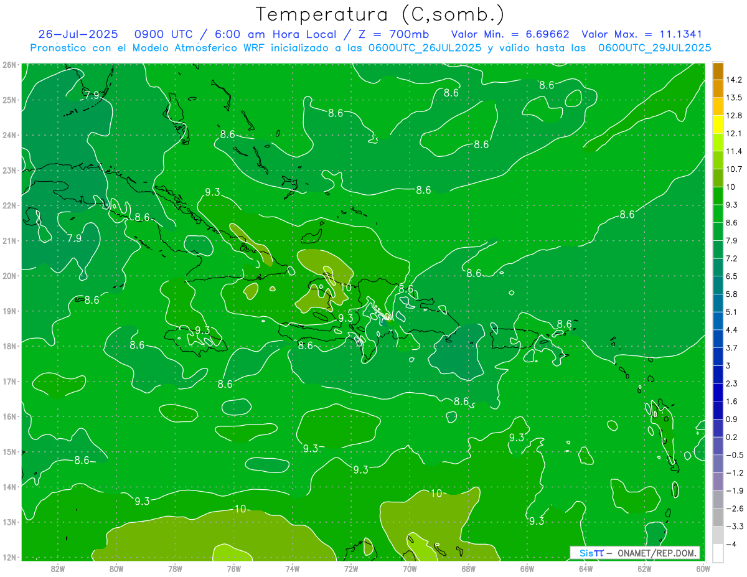Click the colorbar label "3.7"

click(x=731, y=347)
